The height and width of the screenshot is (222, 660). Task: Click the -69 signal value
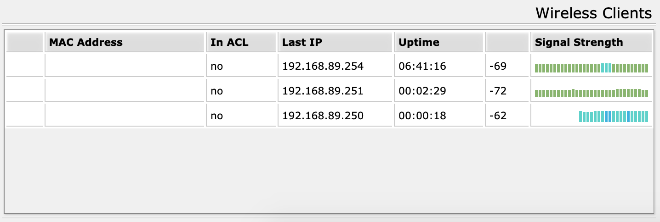tap(498, 66)
